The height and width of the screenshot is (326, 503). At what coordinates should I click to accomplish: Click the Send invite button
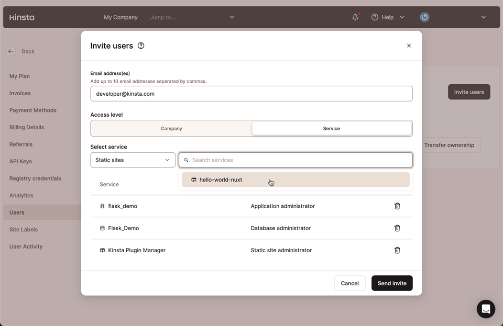(x=392, y=283)
